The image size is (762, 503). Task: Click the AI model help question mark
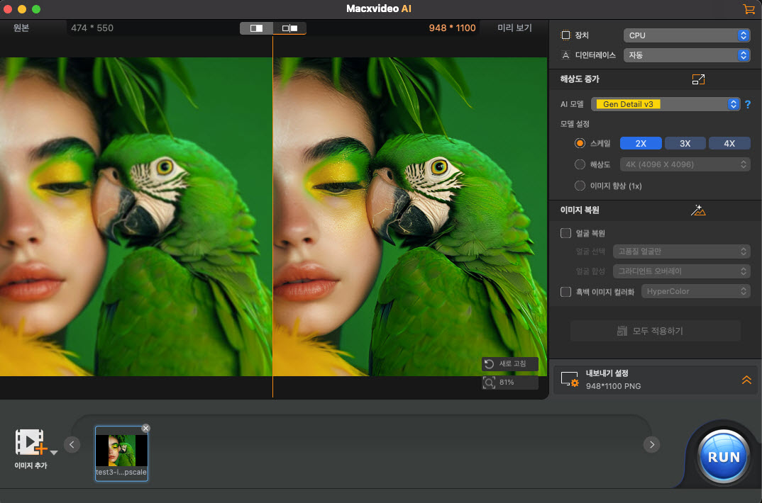[747, 104]
